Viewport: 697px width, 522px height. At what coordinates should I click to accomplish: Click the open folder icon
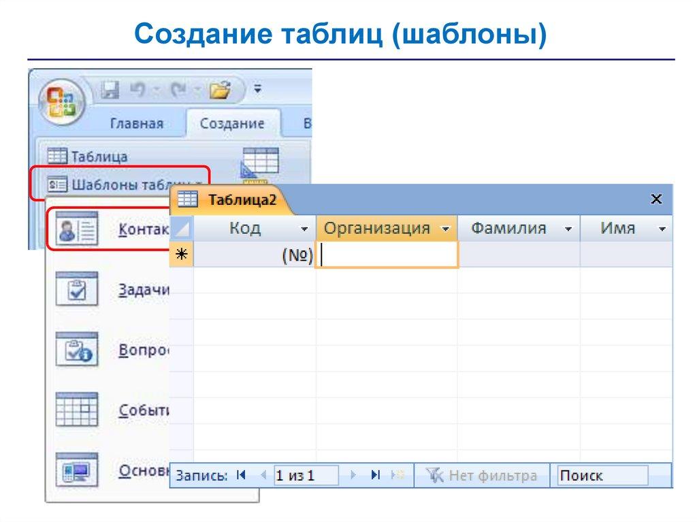tap(221, 89)
